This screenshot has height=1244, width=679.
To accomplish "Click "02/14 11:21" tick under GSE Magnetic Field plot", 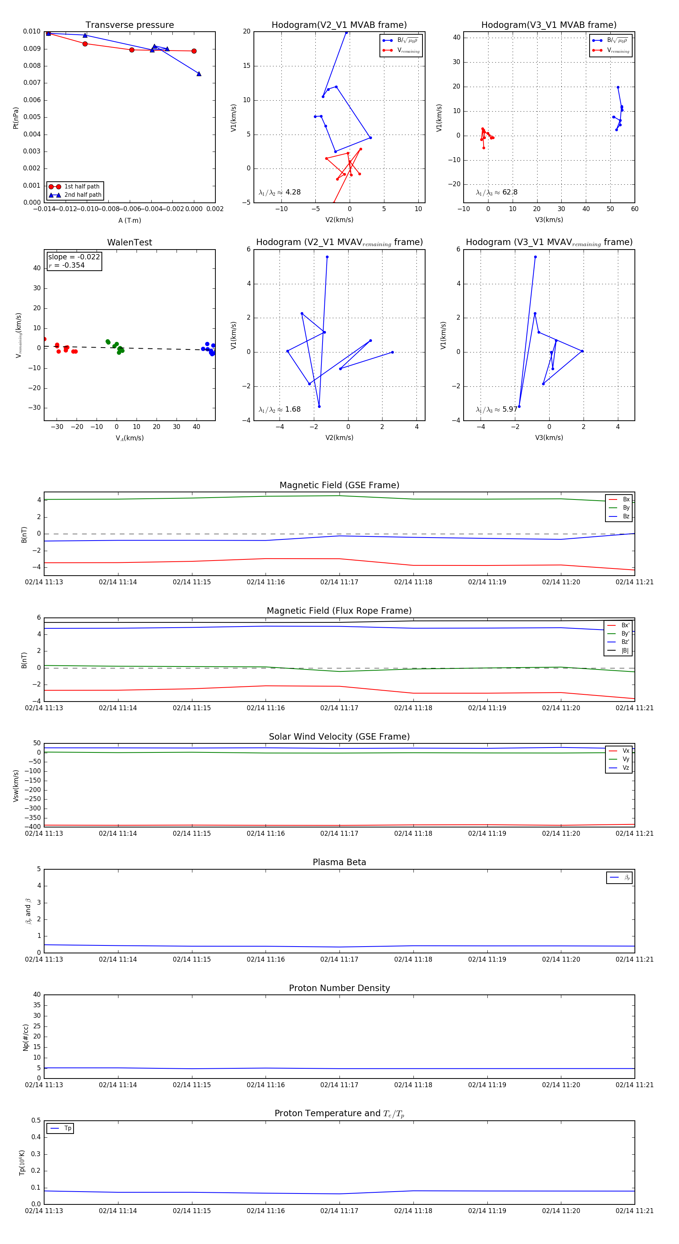I will click(634, 582).
